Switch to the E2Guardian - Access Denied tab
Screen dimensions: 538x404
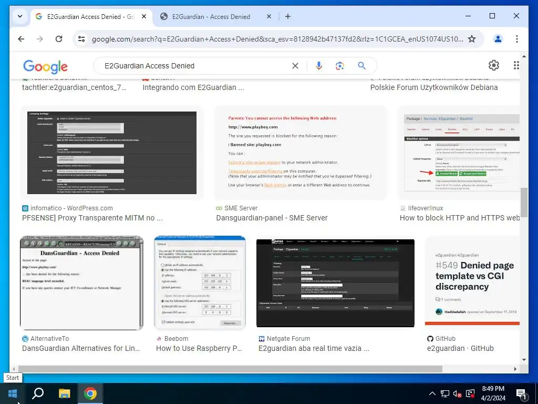[x=211, y=16]
